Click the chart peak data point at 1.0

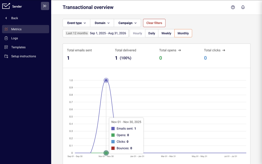point(106,80)
